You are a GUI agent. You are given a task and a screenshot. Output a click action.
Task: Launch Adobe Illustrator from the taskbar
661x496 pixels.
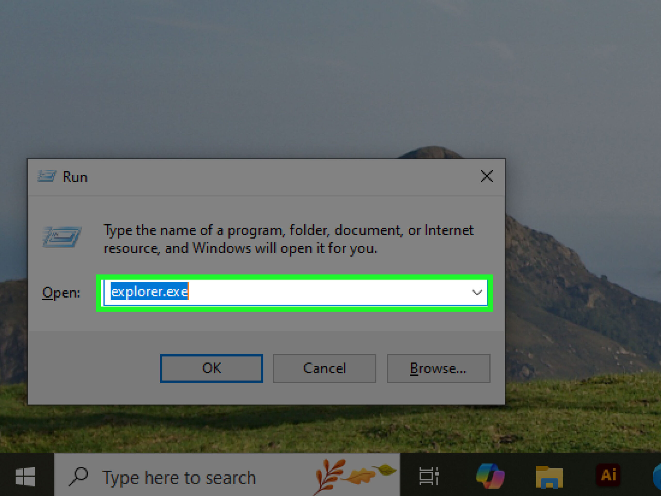point(608,475)
